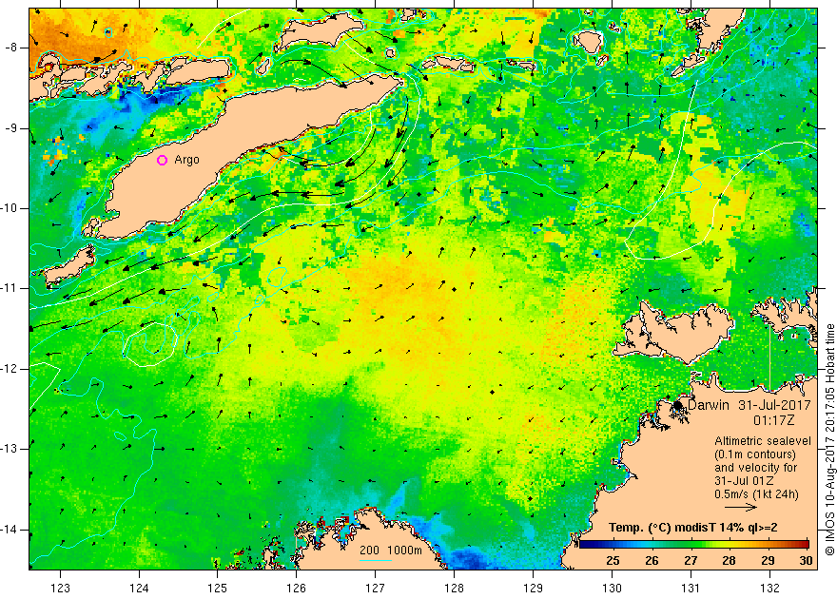Click longitude axis label 124
Screen dimensions: 837x599
click(139, 588)
